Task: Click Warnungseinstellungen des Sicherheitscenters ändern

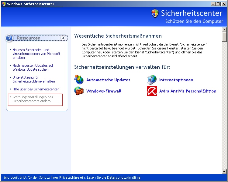Action: pos(33,99)
